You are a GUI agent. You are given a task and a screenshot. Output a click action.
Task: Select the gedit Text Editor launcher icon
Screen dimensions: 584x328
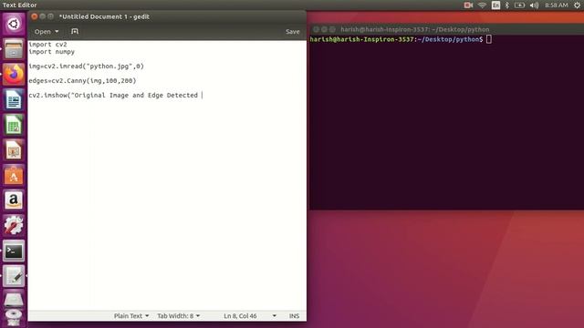click(14, 276)
